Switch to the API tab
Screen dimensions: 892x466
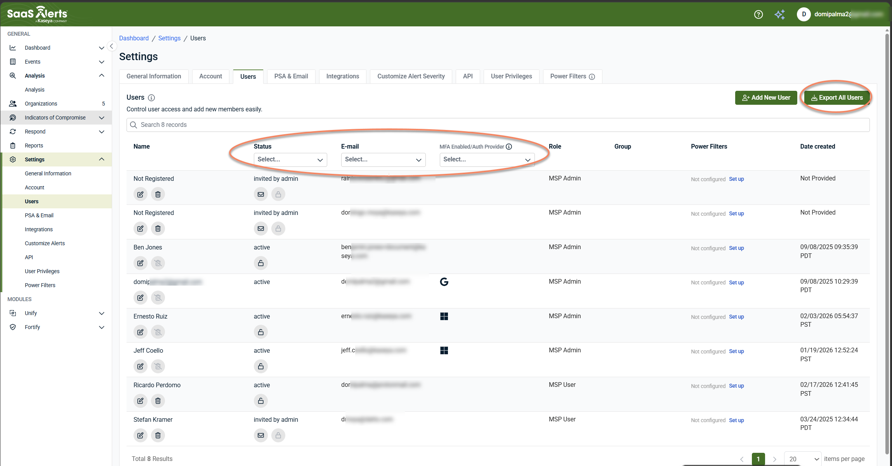468,76
